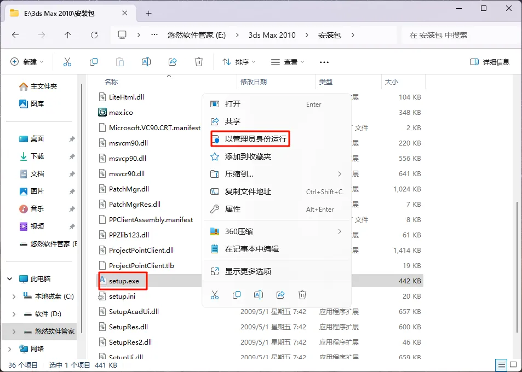Expand the 网络 tree node
522x372 pixels.
pos(10,348)
